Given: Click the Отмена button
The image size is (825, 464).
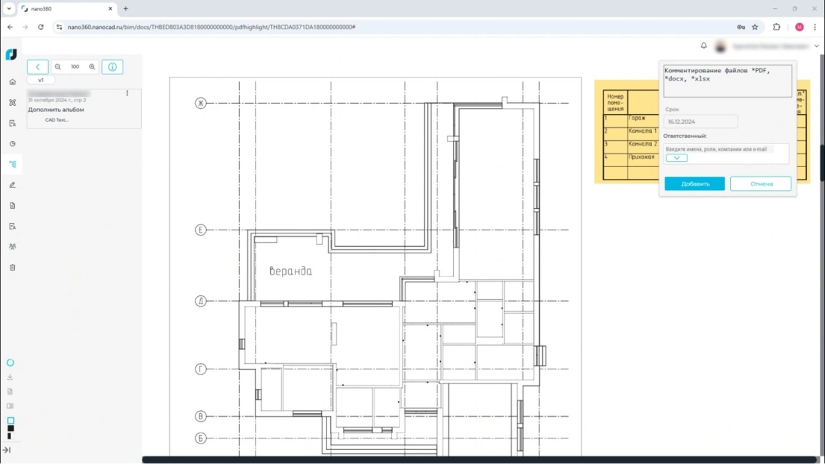Looking at the screenshot, I should click(x=760, y=184).
